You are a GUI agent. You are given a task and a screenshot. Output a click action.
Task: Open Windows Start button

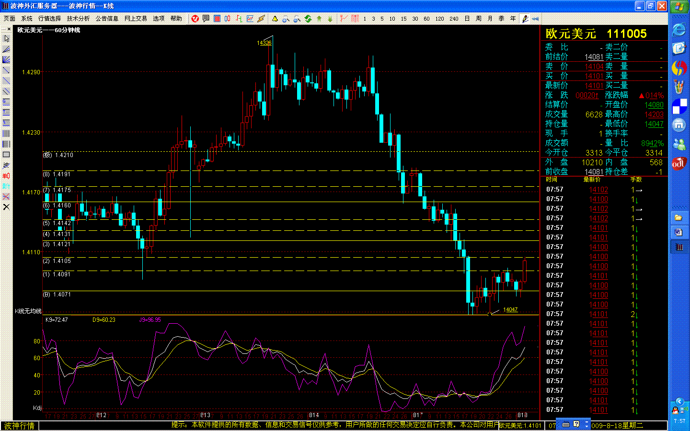(x=679, y=7)
